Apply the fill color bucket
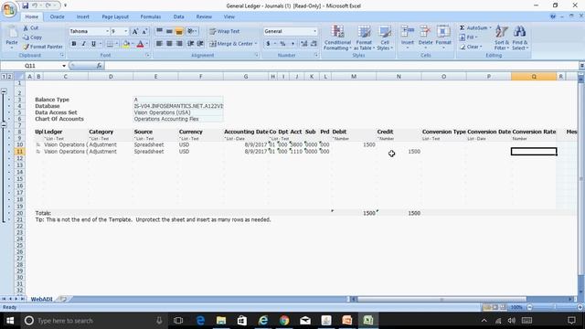 [126, 44]
